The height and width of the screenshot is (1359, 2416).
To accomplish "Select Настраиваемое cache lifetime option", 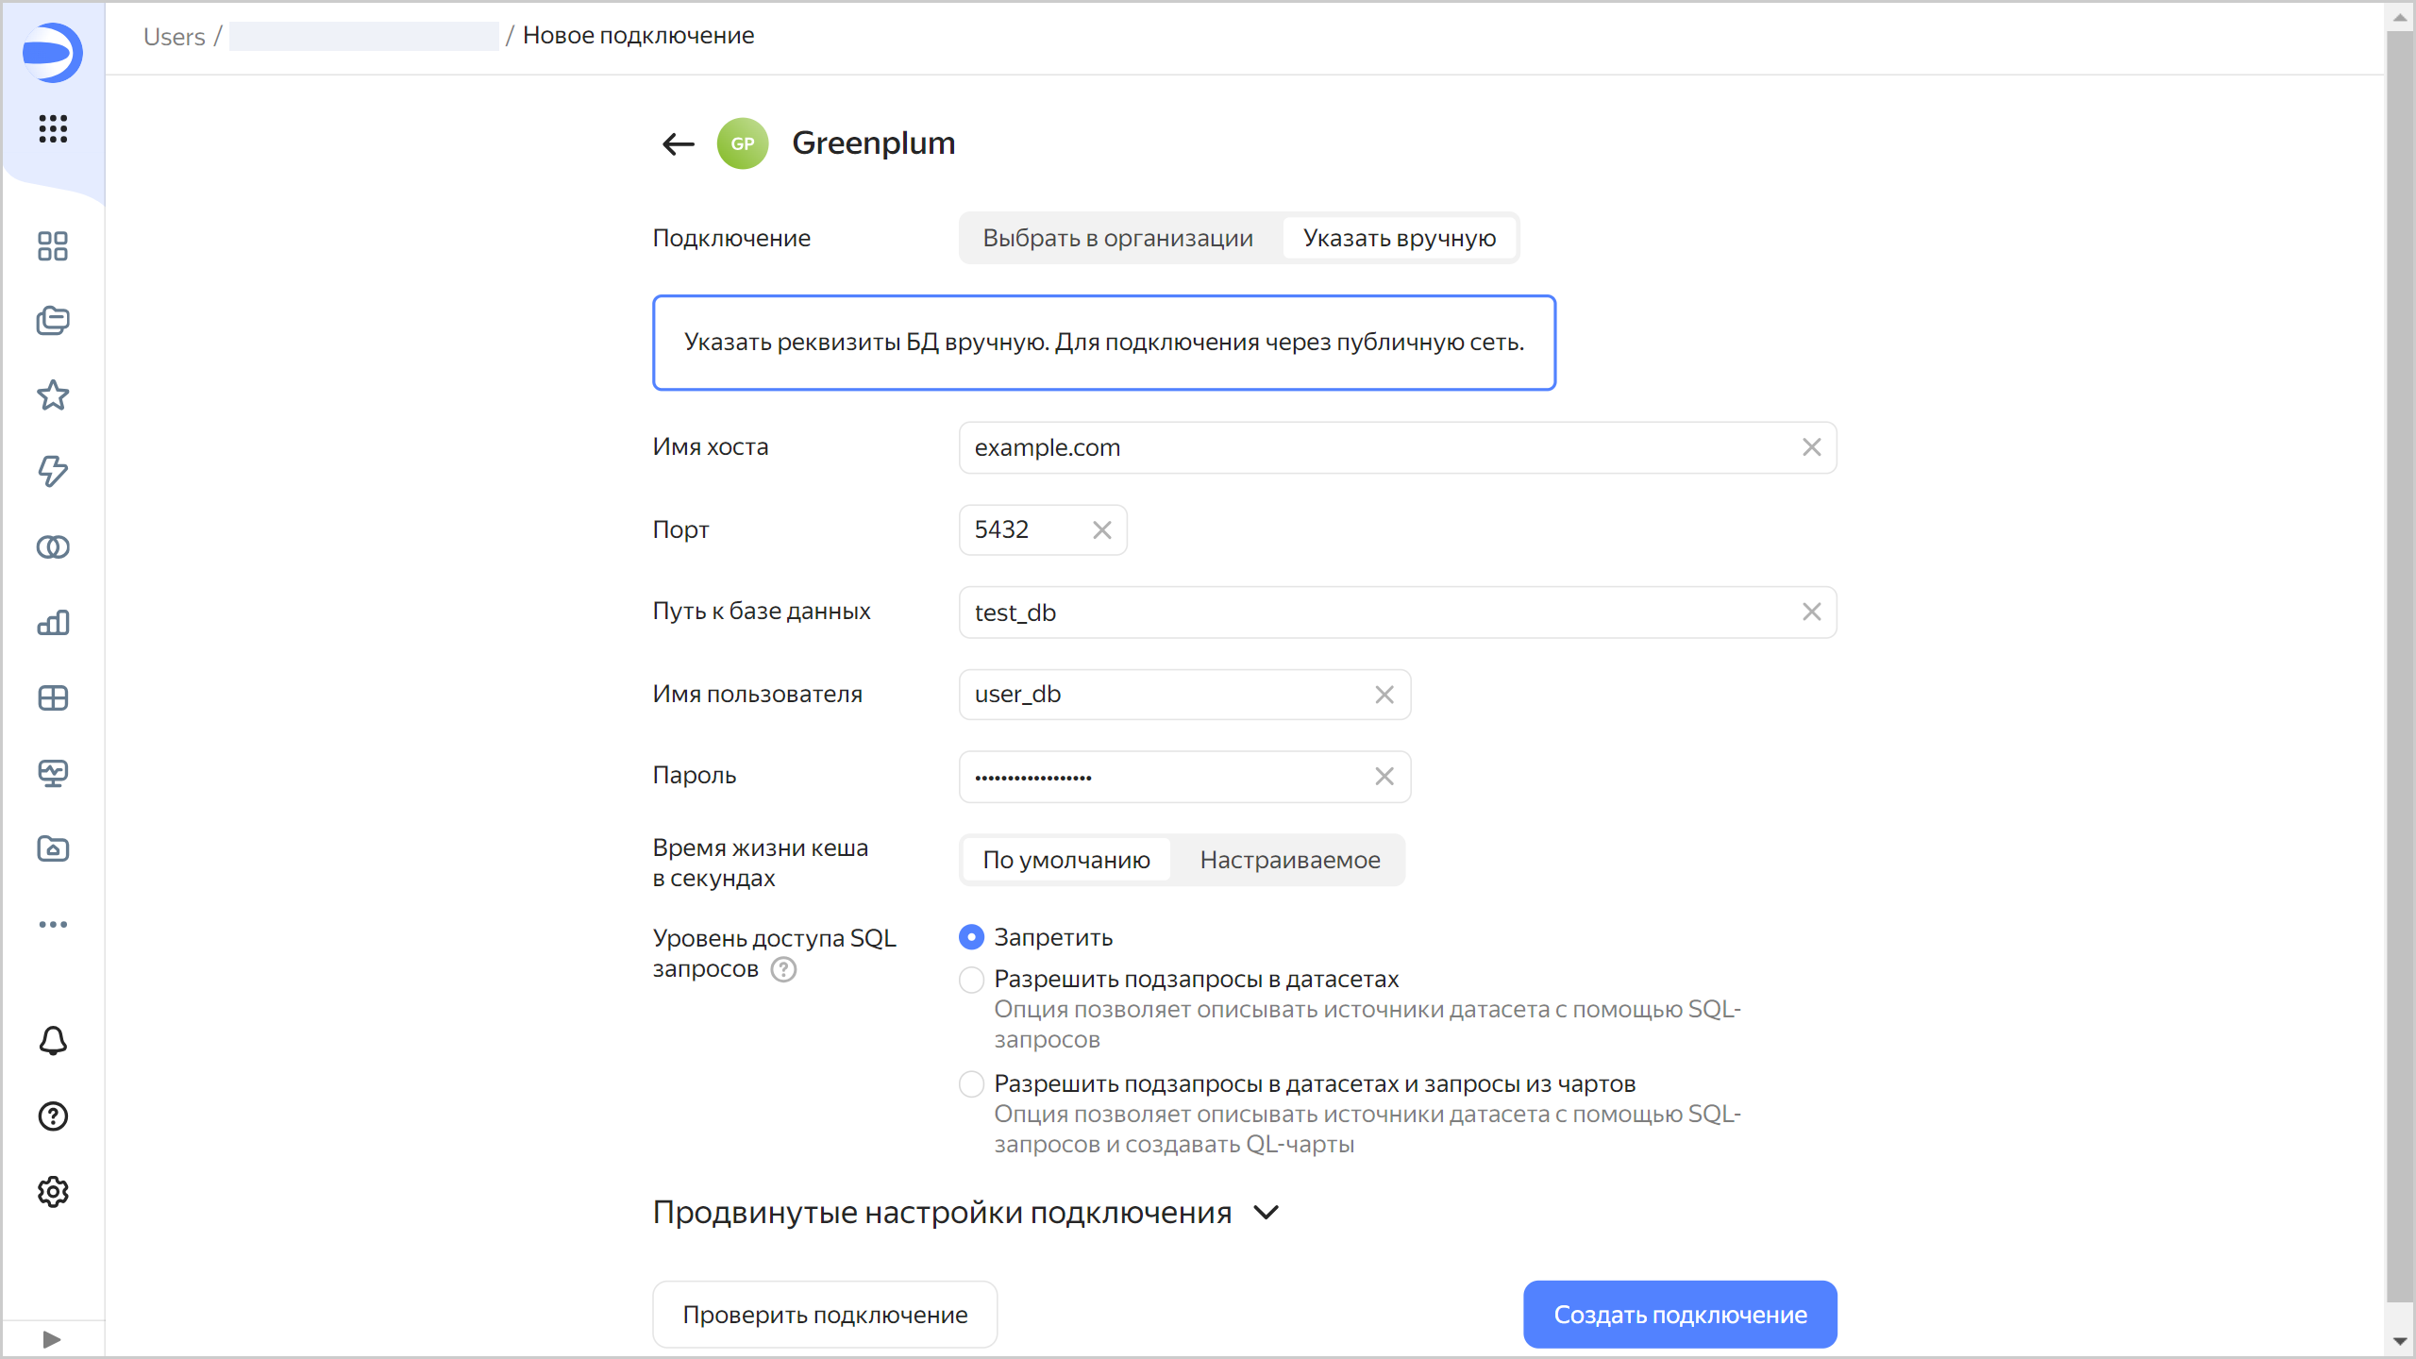I will [x=1289, y=860].
